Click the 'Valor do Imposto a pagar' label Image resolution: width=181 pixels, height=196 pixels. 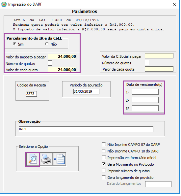tap(26, 57)
